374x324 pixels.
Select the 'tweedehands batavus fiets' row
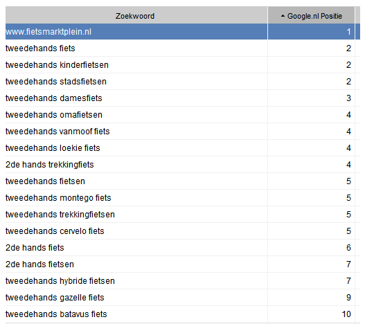click(x=183, y=314)
